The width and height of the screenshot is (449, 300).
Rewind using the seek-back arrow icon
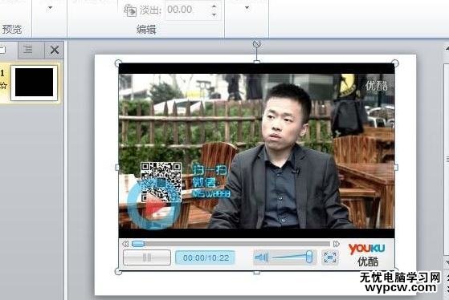click(125, 244)
